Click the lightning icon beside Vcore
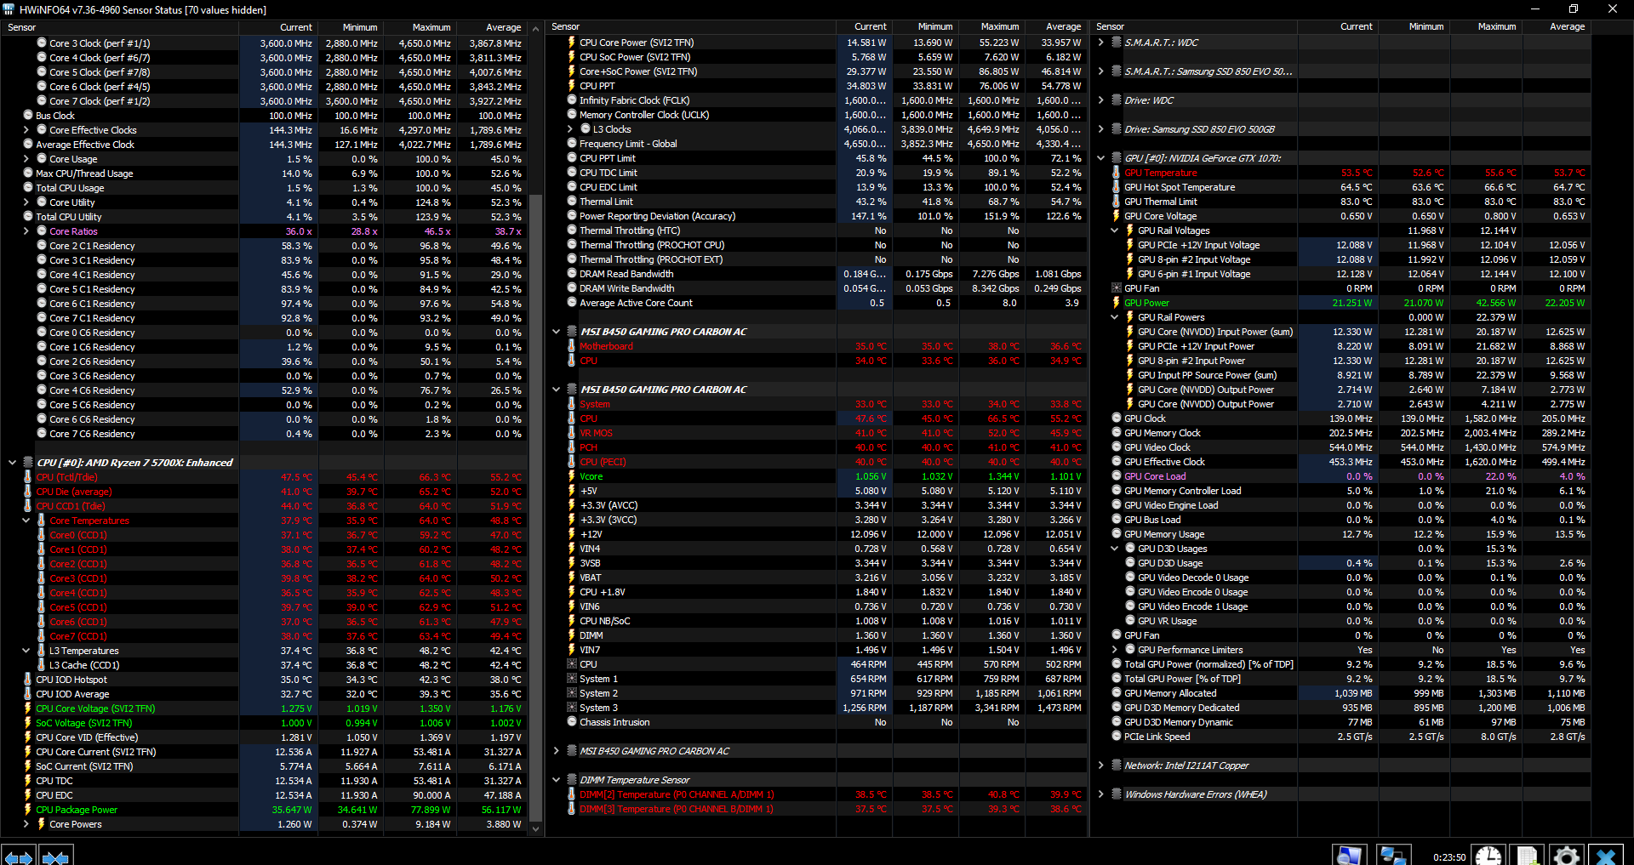1634x865 pixels. [572, 476]
